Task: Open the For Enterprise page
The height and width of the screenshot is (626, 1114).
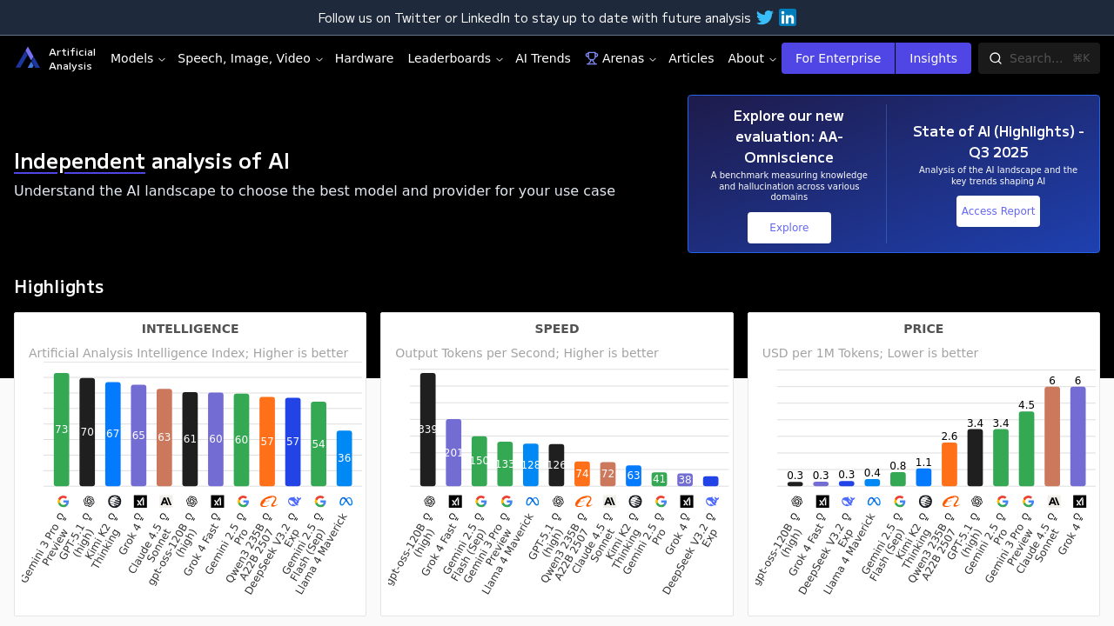Action: point(837,57)
